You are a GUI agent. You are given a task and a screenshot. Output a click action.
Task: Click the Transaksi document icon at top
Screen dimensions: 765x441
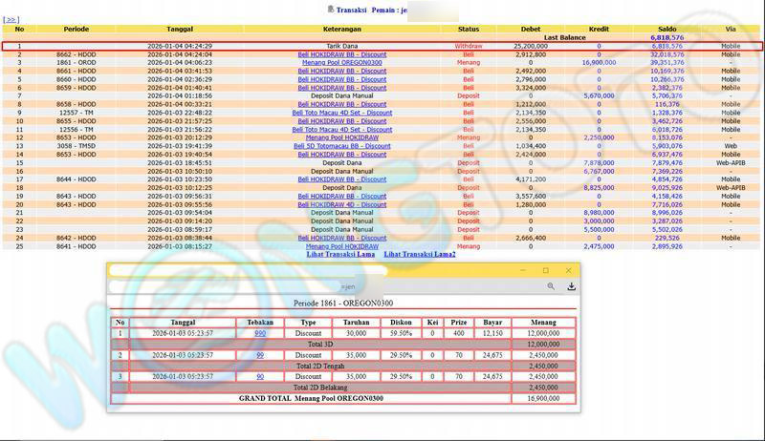[331, 9]
